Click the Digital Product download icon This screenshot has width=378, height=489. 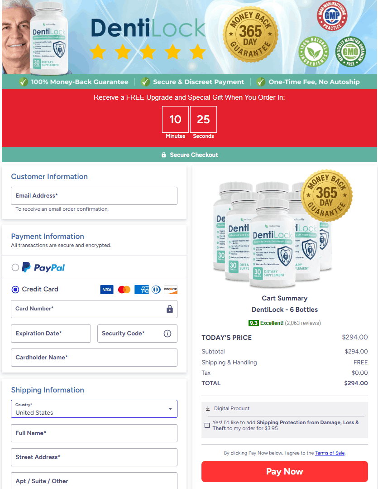point(208,408)
